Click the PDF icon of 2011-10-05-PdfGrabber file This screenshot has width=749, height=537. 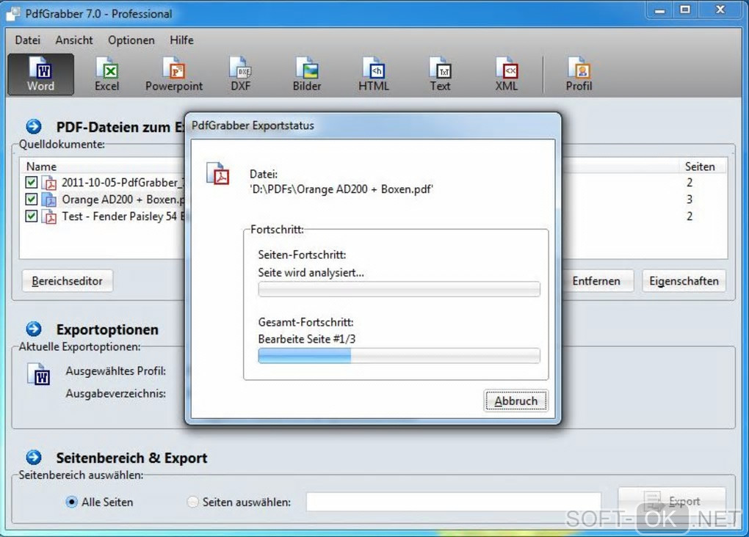point(49,183)
